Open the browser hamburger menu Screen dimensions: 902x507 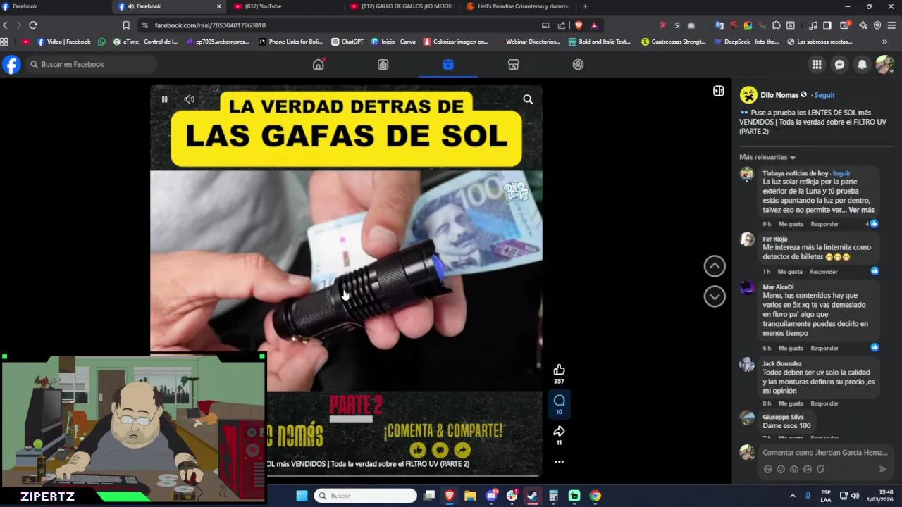point(891,25)
